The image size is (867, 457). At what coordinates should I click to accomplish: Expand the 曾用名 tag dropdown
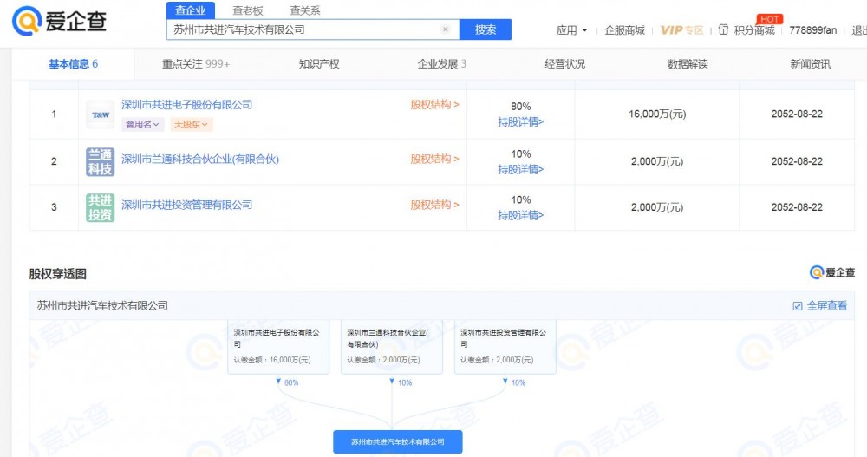[143, 125]
